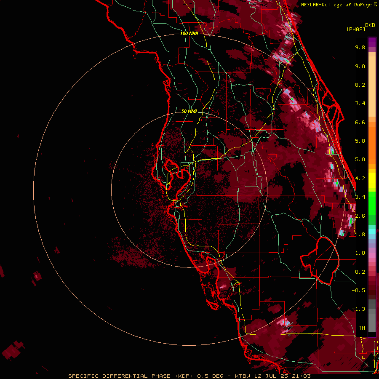The height and width of the screenshot is (379, 379).
Task: Click the DKD text above the color scale
Action: (370, 25)
